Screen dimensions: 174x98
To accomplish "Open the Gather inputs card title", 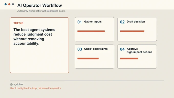I will click(x=93, y=22).
